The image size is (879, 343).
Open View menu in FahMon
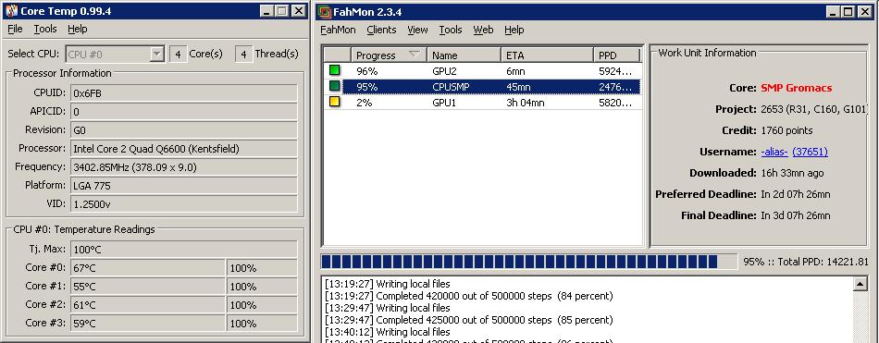[x=417, y=30]
